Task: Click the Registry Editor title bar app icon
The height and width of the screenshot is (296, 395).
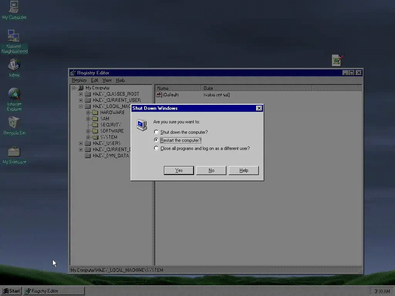Action: pyautogui.click(x=73, y=73)
